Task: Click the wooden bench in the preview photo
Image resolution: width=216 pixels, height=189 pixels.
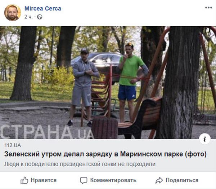Action: [x=140, y=117]
